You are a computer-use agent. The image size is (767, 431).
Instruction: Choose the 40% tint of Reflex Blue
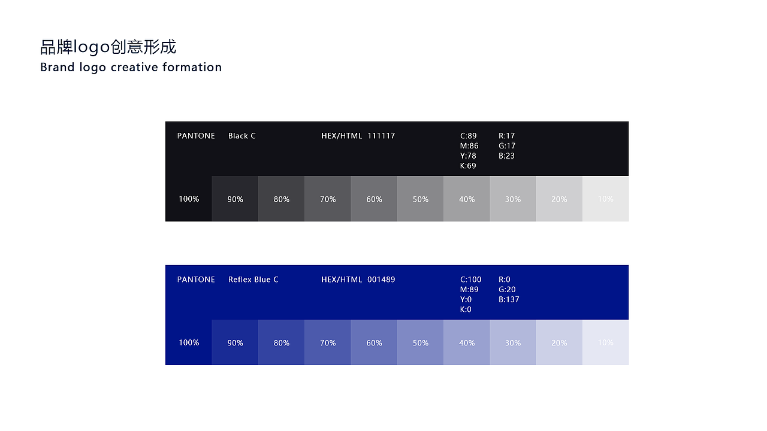[467, 342]
